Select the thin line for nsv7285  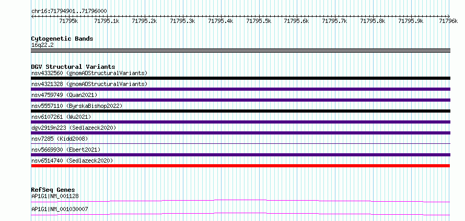click(241, 143)
